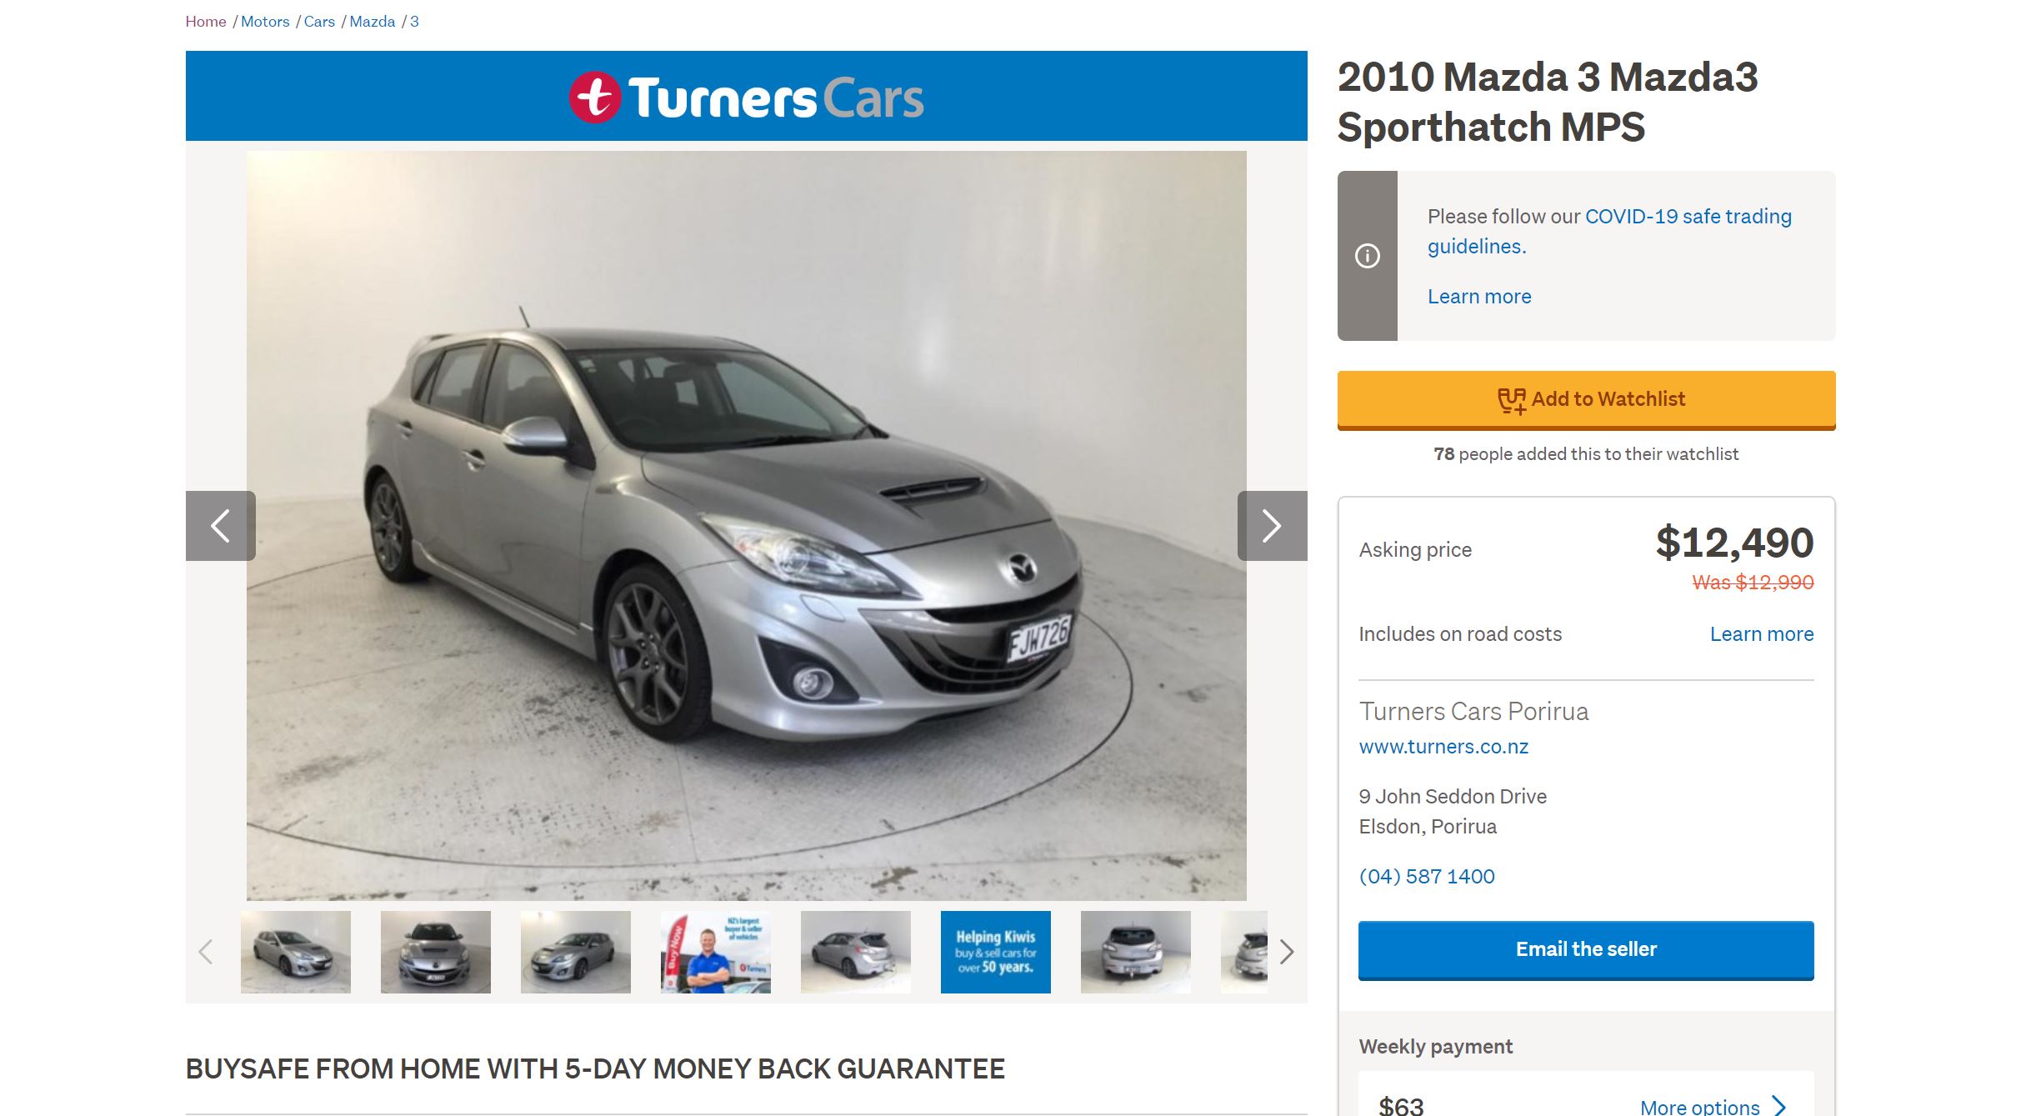Image resolution: width=2031 pixels, height=1116 pixels.
Task: Click the Turners Cars logo banner
Action: pos(746,97)
